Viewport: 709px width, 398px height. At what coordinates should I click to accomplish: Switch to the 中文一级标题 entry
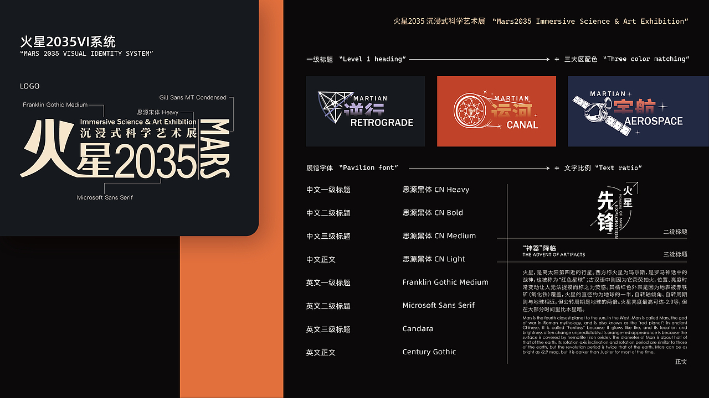click(x=328, y=190)
